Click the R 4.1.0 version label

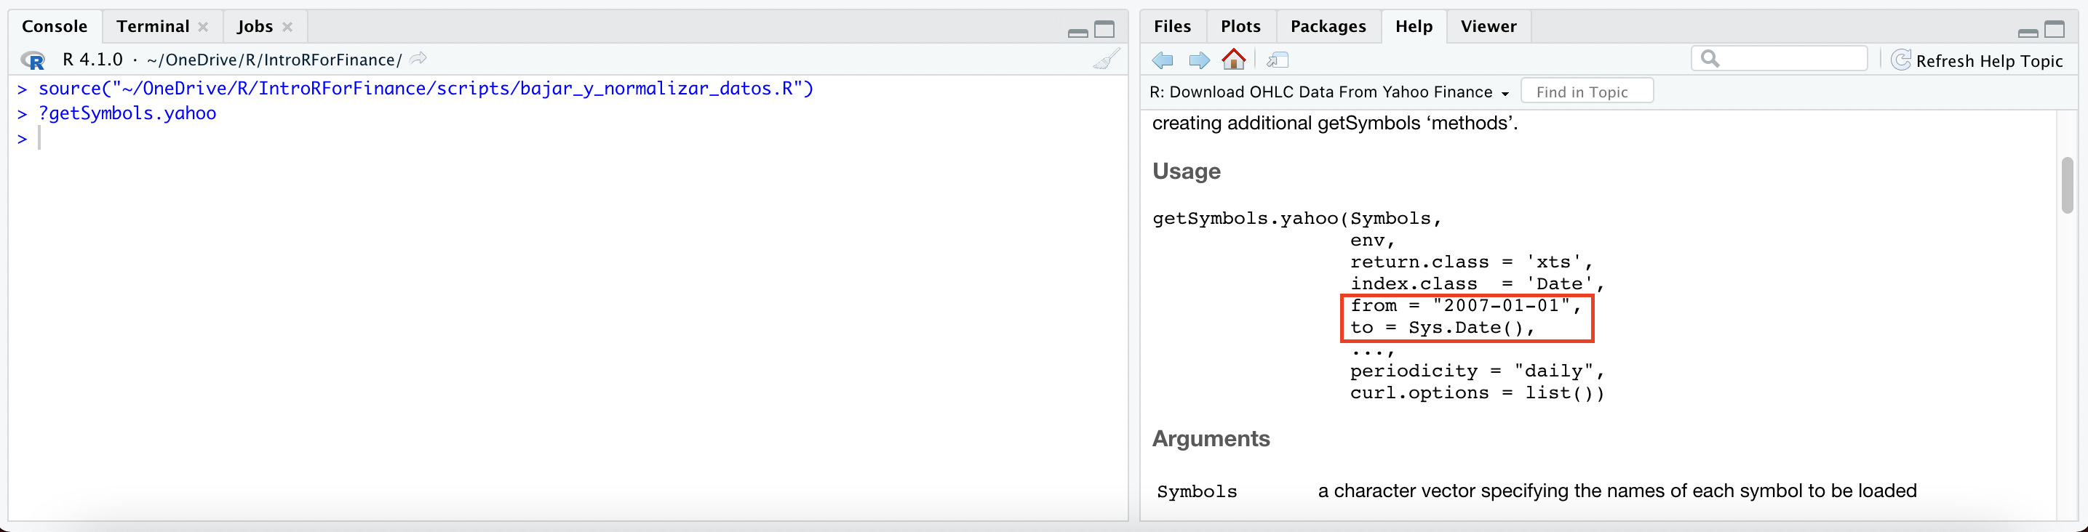coord(92,60)
